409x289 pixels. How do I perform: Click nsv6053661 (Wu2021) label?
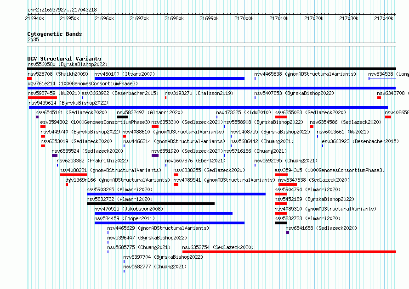(343, 132)
